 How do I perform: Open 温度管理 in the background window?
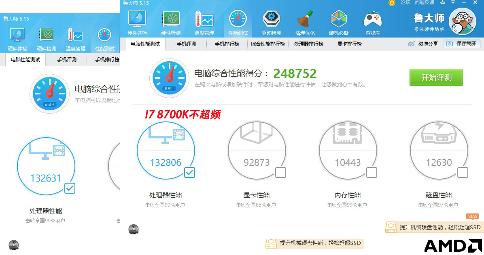point(76,39)
